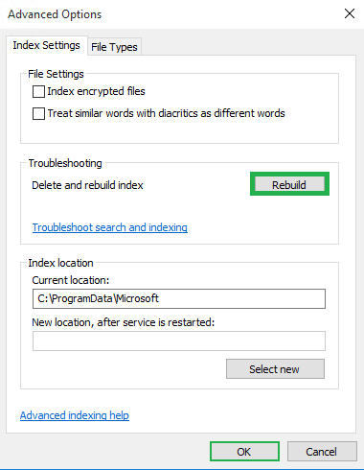Confirm changes with the OK button
The width and height of the screenshot is (364, 470).
pos(244,452)
